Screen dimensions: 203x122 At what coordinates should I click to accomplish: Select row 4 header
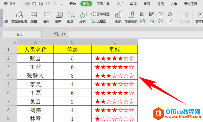click(x=8, y=75)
